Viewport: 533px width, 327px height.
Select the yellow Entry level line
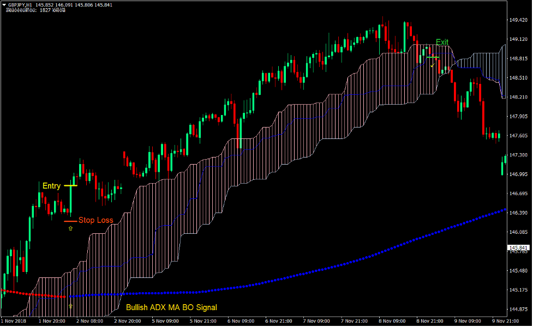point(70,186)
